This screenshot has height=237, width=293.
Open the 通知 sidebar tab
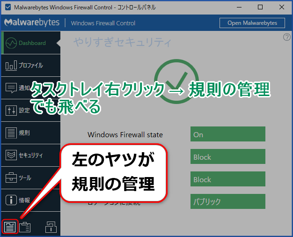click(30, 88)
